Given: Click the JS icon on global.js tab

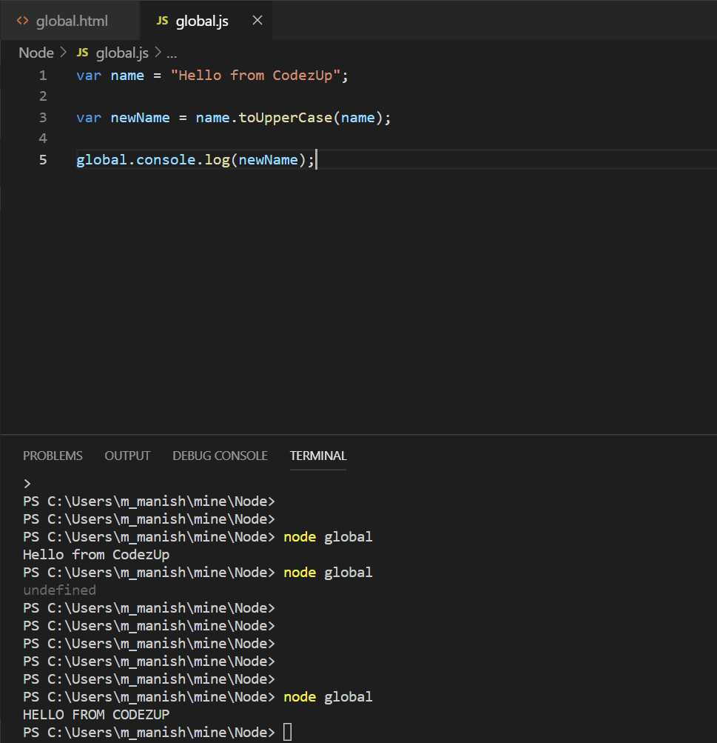Looking at the screenshot, I should point(162,21).
